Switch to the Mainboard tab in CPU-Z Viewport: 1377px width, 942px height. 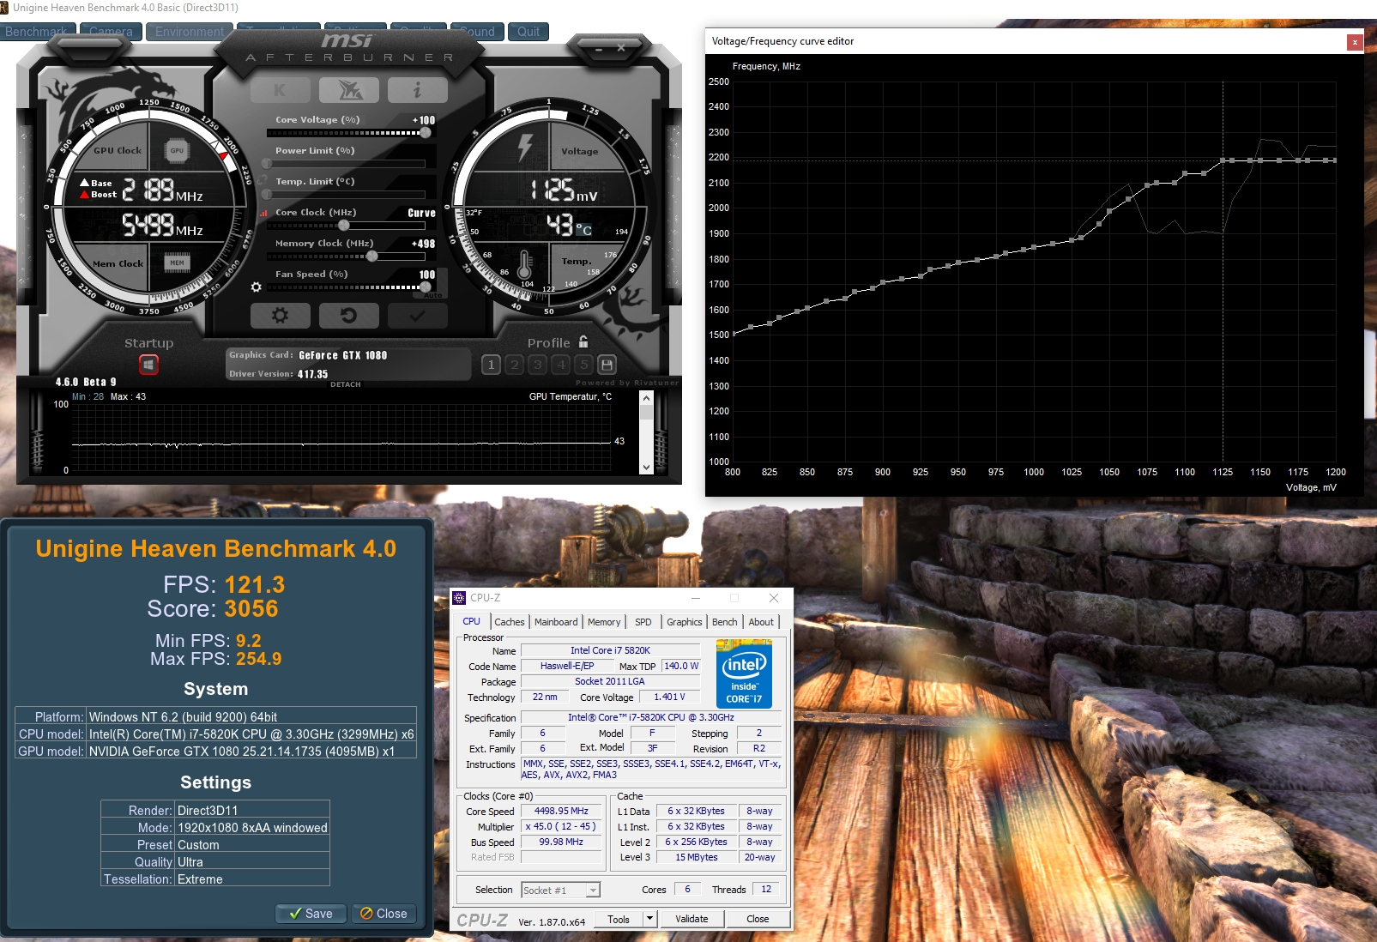(556, 622)
